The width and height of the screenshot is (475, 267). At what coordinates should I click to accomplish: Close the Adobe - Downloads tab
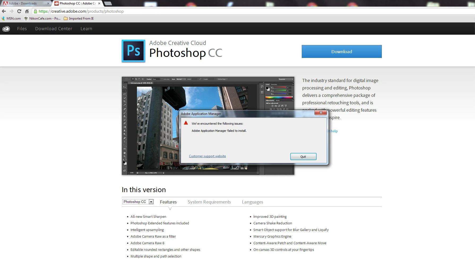click(48, 3)
